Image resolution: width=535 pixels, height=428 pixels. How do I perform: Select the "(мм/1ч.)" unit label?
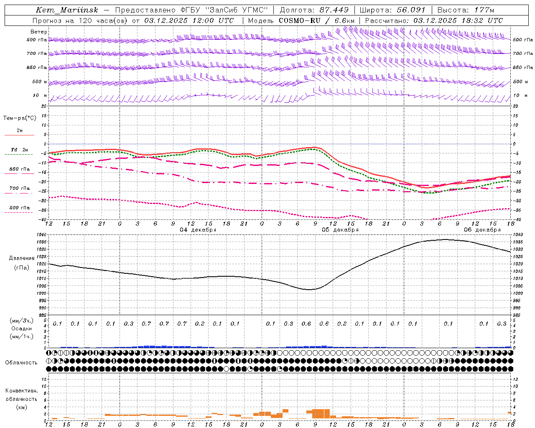22,336
